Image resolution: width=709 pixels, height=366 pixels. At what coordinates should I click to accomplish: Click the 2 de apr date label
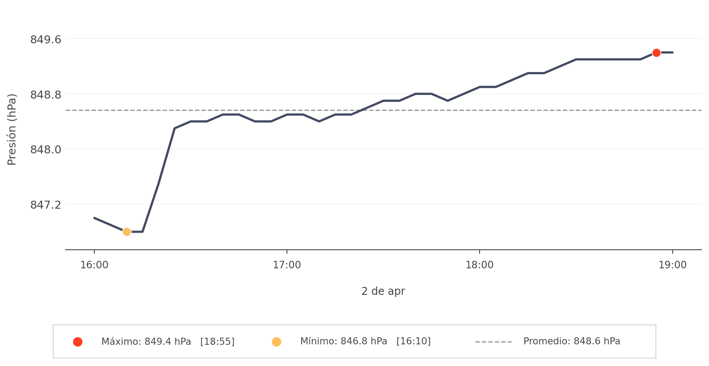[383, 291]
